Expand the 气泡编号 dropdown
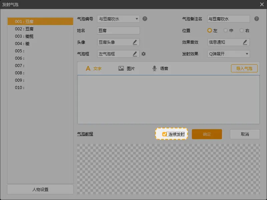 (137, 19)
